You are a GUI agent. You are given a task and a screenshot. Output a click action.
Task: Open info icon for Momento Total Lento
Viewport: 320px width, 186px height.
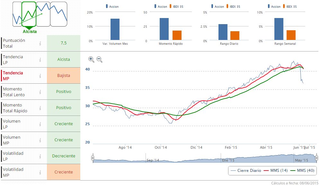40,92
